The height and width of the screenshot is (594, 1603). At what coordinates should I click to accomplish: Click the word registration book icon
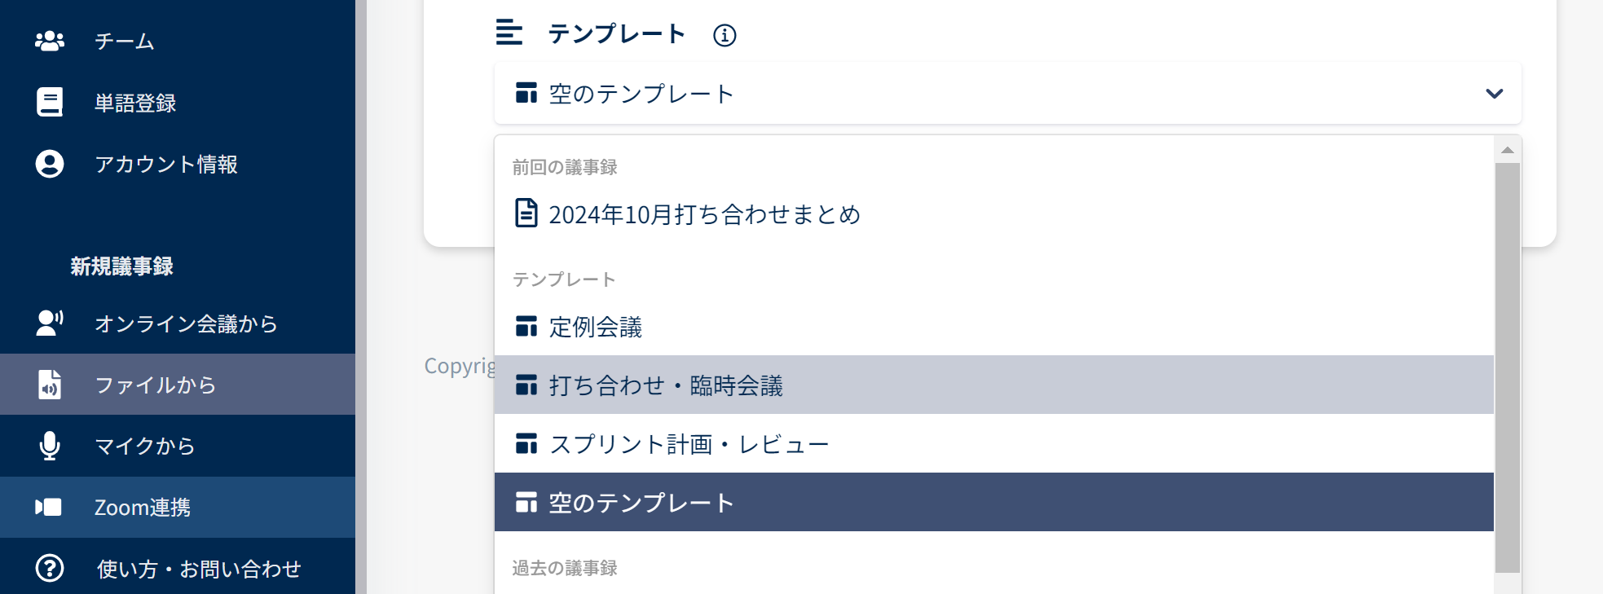click(x=50, y=103)
